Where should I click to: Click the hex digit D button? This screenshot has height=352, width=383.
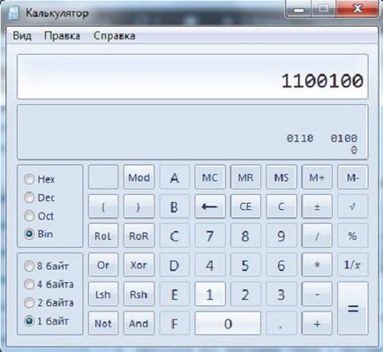(175, 265)
